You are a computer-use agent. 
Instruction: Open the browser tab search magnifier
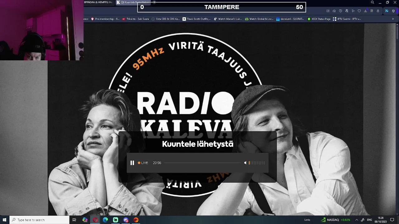click(x=373, y=2)
